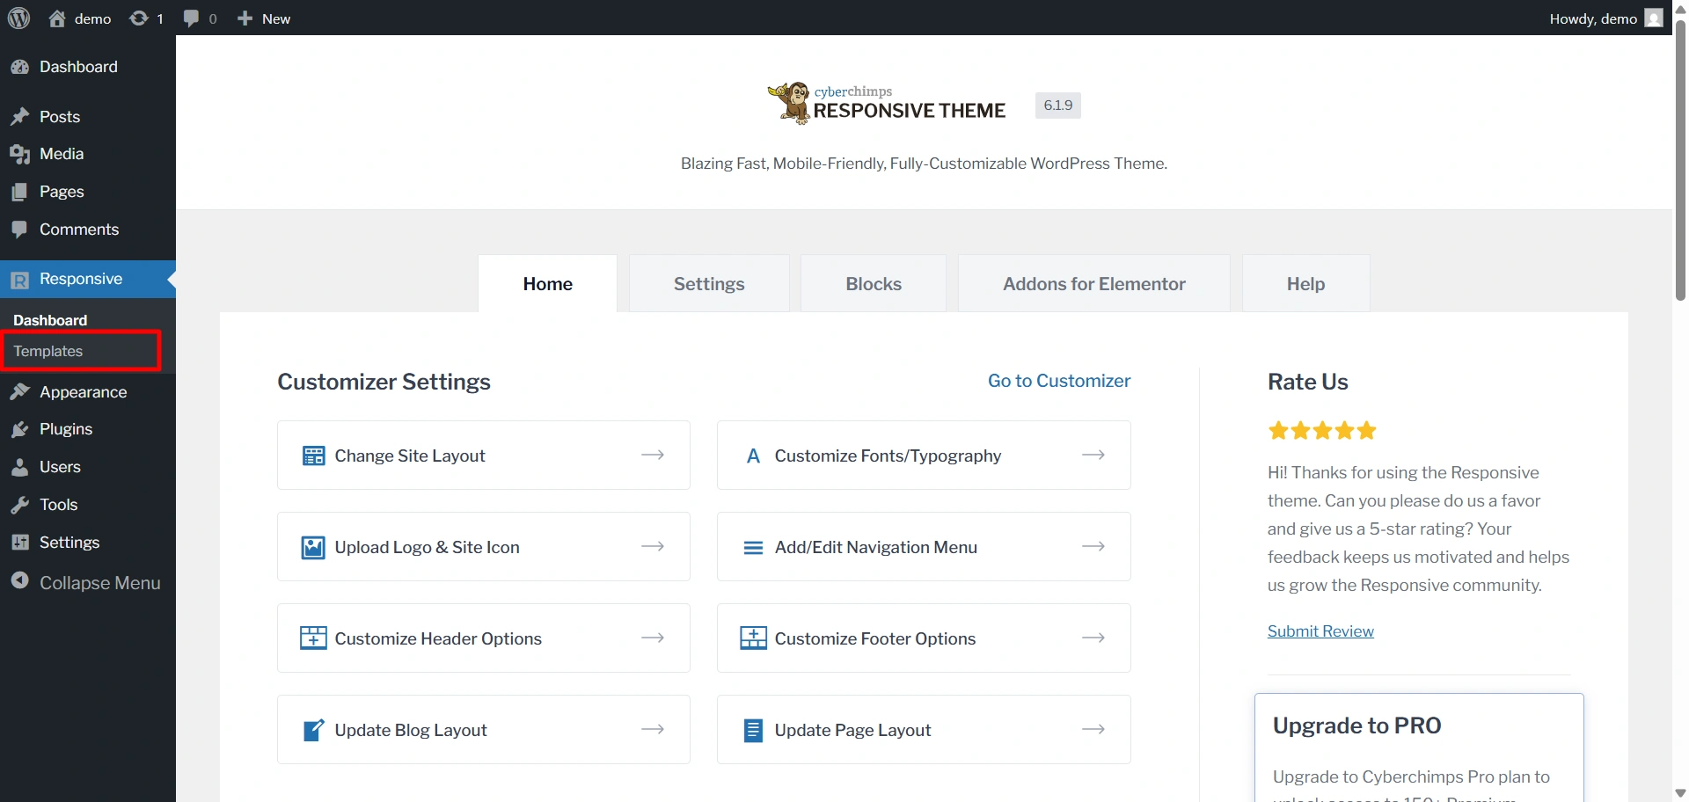The width and height of the screenshot is (1689, 802).
Task: Click the Responsive R icon in sidebar
Action: 20,280
